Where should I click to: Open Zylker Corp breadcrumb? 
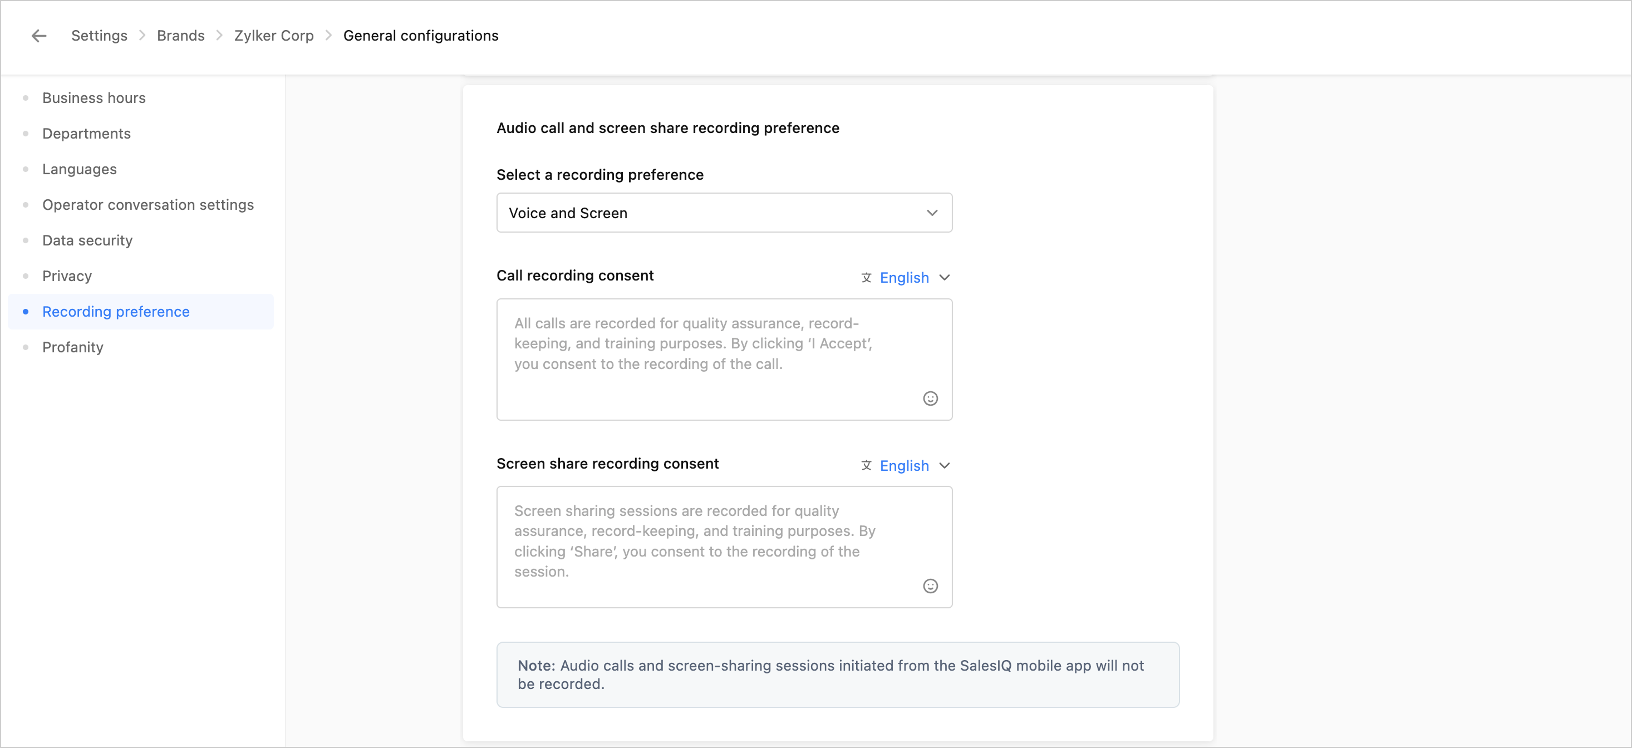click(x=274, y=36)
